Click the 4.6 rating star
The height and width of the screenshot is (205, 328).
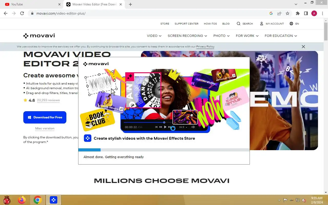[x=25, y=100]
